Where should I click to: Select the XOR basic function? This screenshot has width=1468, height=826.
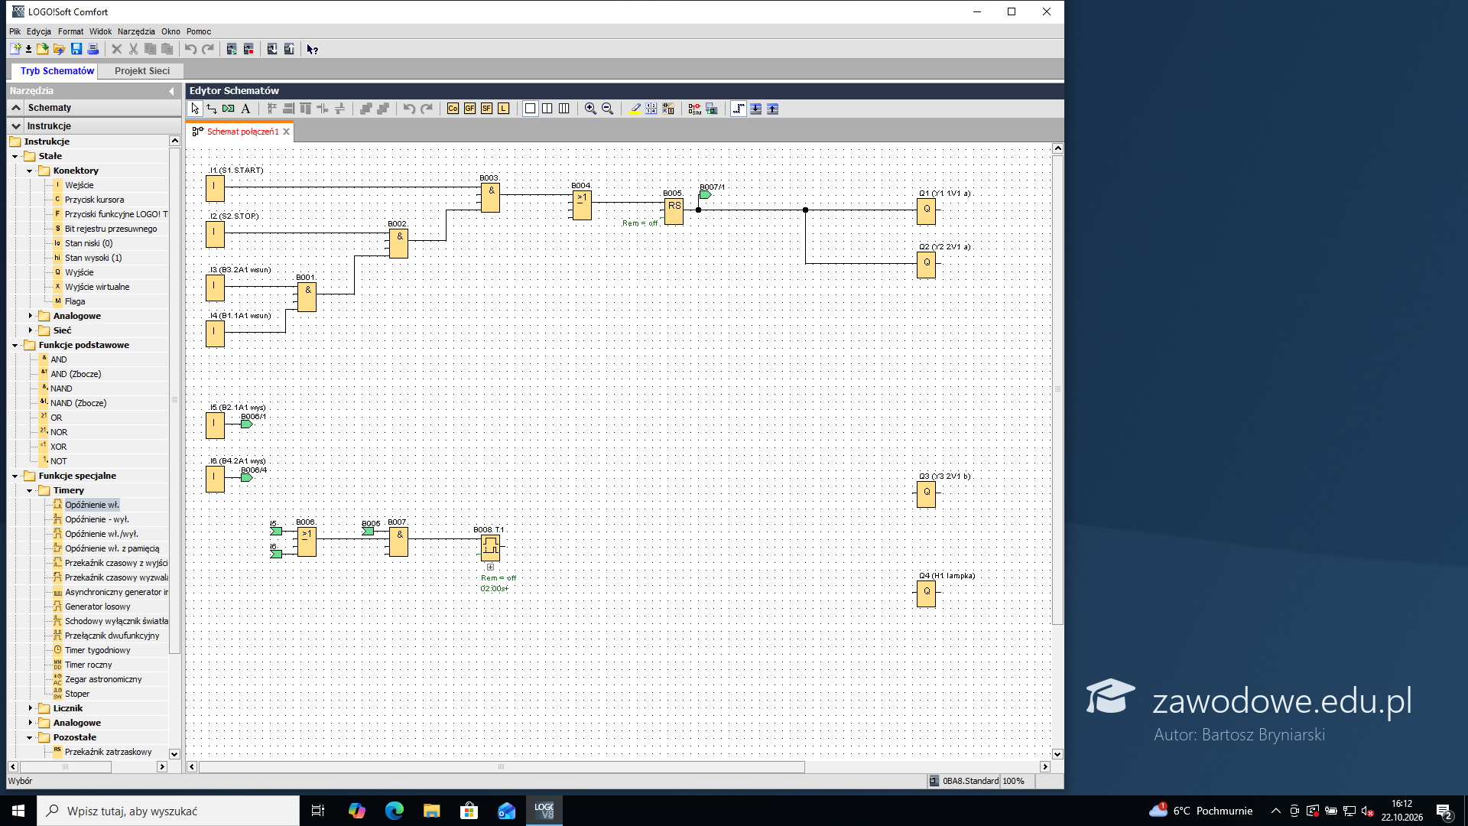(x=58, y=447)
